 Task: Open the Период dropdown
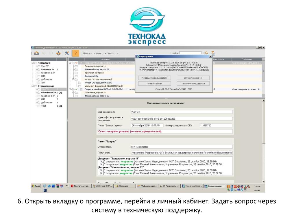89,53
